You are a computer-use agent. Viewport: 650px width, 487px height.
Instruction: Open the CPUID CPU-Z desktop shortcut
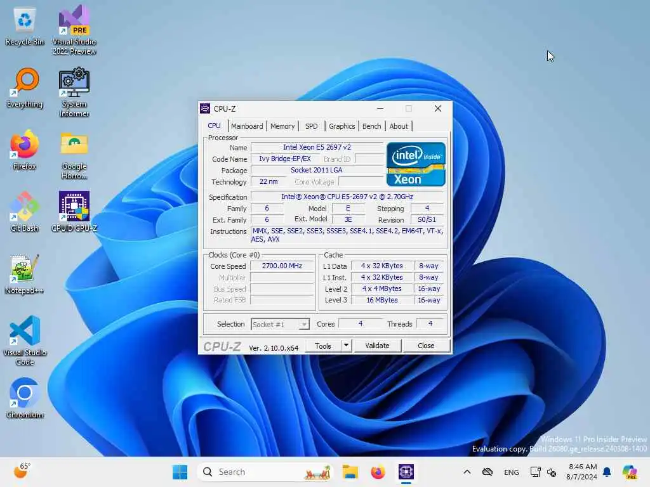[74, 212]
